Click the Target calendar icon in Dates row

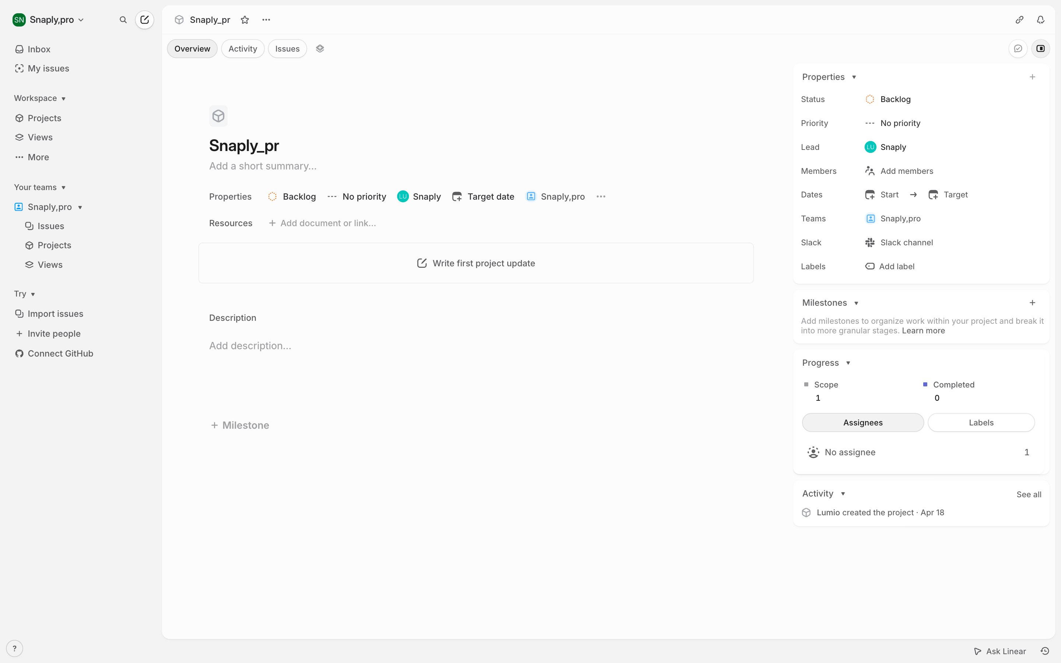(x=933, y=195)
